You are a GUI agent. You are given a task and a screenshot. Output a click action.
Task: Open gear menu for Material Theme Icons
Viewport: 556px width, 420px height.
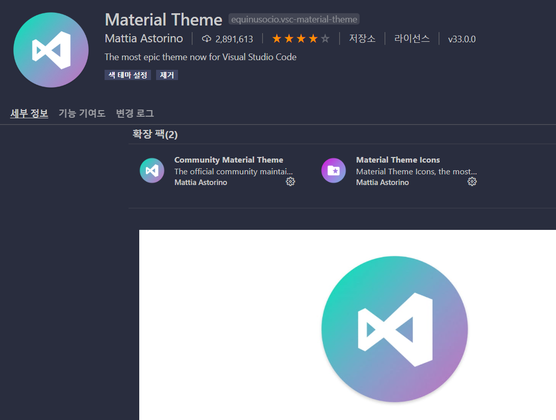coord(472,182)
